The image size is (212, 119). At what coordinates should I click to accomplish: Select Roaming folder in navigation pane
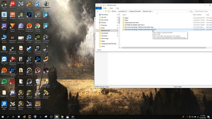point(104,25)
